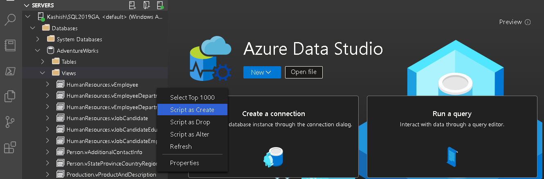Open the Extensions icon

click(x=10, y=147)
